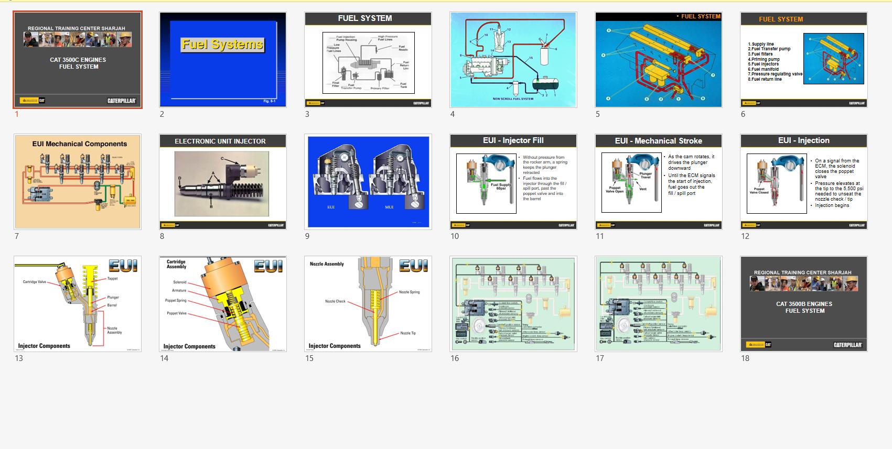Select slide 13 Injector Components cartridge valve
The height and width of the screenshot is (449, 892).
[78, 304]
